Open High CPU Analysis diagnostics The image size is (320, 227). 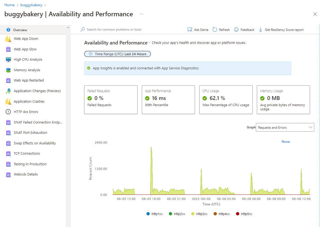tap(28, 59)
